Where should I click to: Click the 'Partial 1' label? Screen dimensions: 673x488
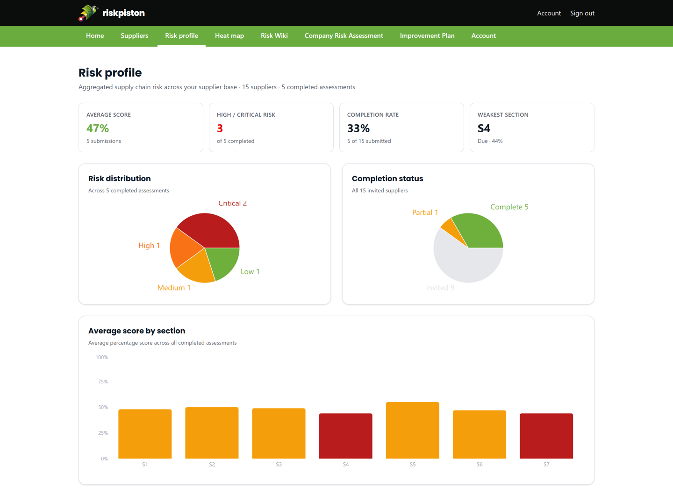[425, 212]
